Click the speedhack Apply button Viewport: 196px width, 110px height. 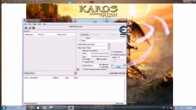tap(118, 67)
